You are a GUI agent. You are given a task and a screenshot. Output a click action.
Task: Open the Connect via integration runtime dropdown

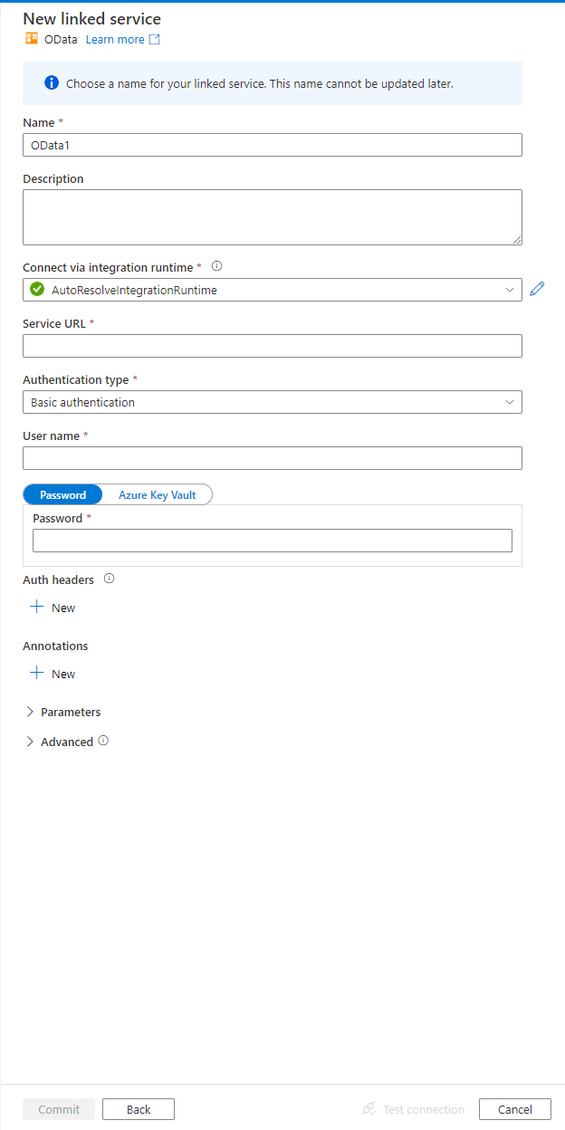click(x=510, y=290)
